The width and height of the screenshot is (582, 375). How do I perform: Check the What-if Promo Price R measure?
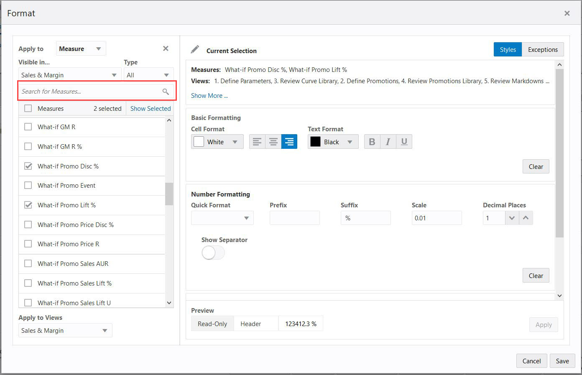pyautogui.click(x=28, y=244)
